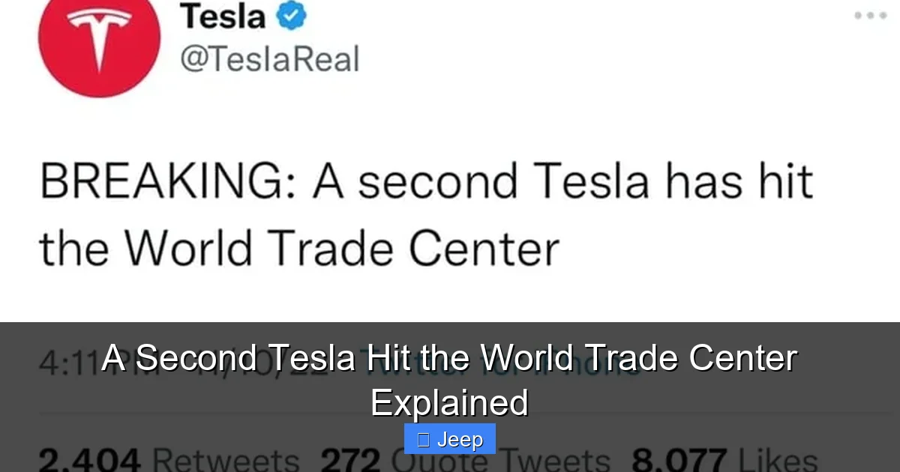
Task: Click the title overlay reading A Second Tesla
Action: [x=450, y=358]
